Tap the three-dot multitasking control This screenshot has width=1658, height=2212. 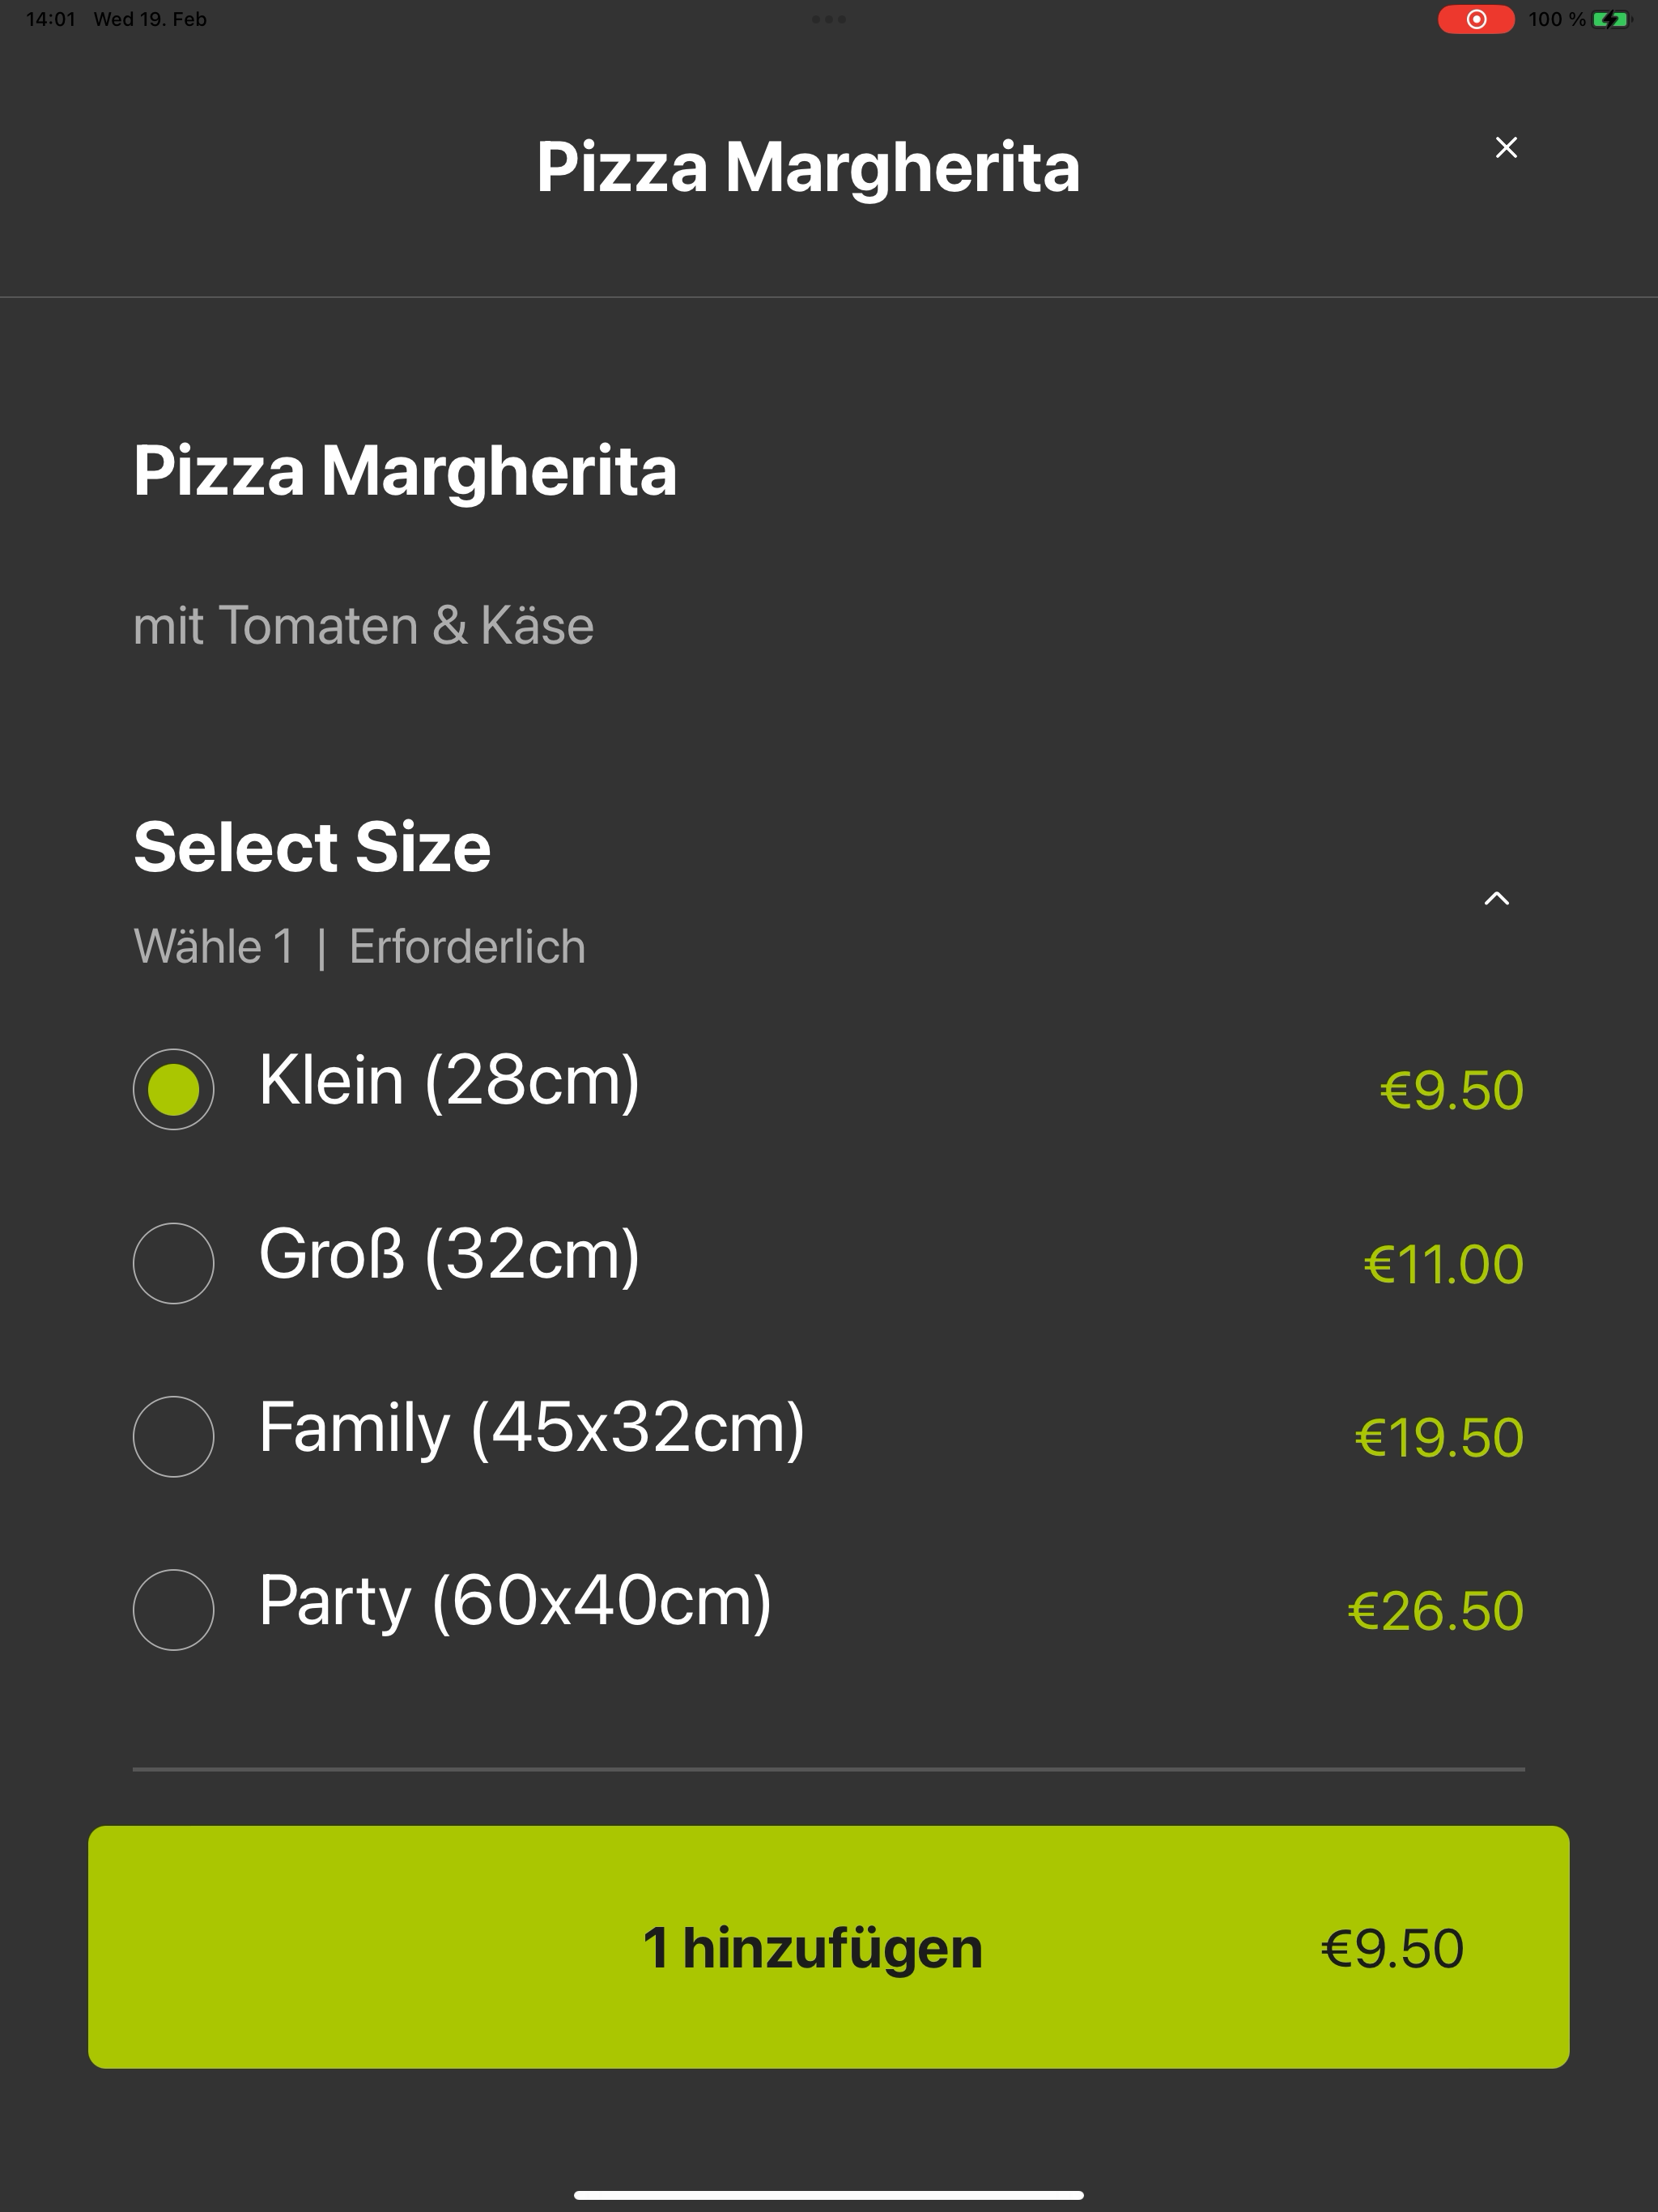[828, 19]
